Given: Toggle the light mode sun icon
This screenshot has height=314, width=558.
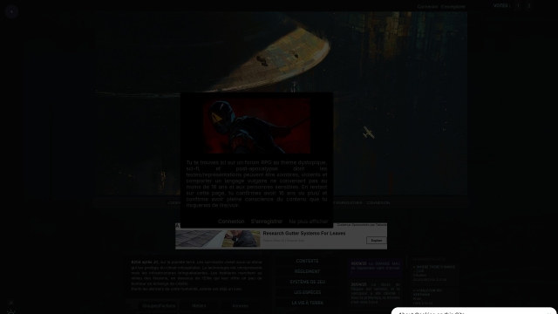Looking at the screenshot, I should (x=10, y=312).
